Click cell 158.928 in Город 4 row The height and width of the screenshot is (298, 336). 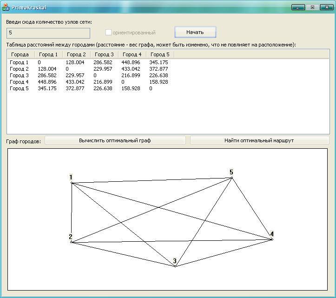pos(158,82)
